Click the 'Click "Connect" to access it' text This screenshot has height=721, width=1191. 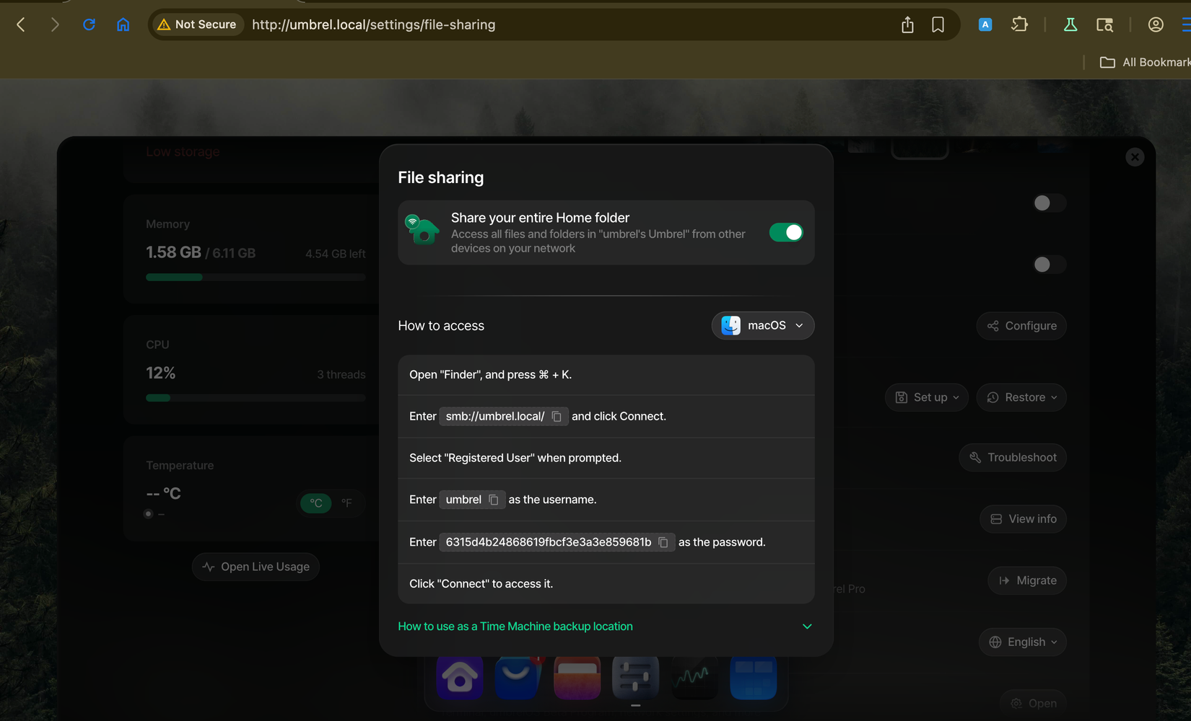coord(481,584)
